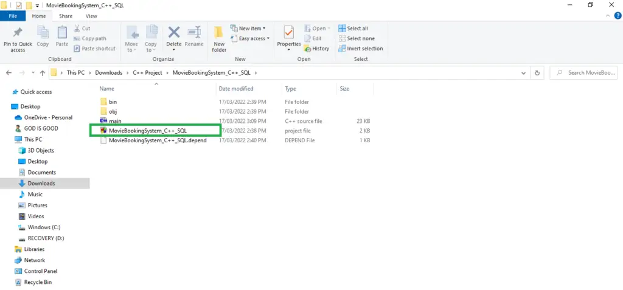Open the File tab
The height and width of the screenshot is (290, 623).
point(13,16)
